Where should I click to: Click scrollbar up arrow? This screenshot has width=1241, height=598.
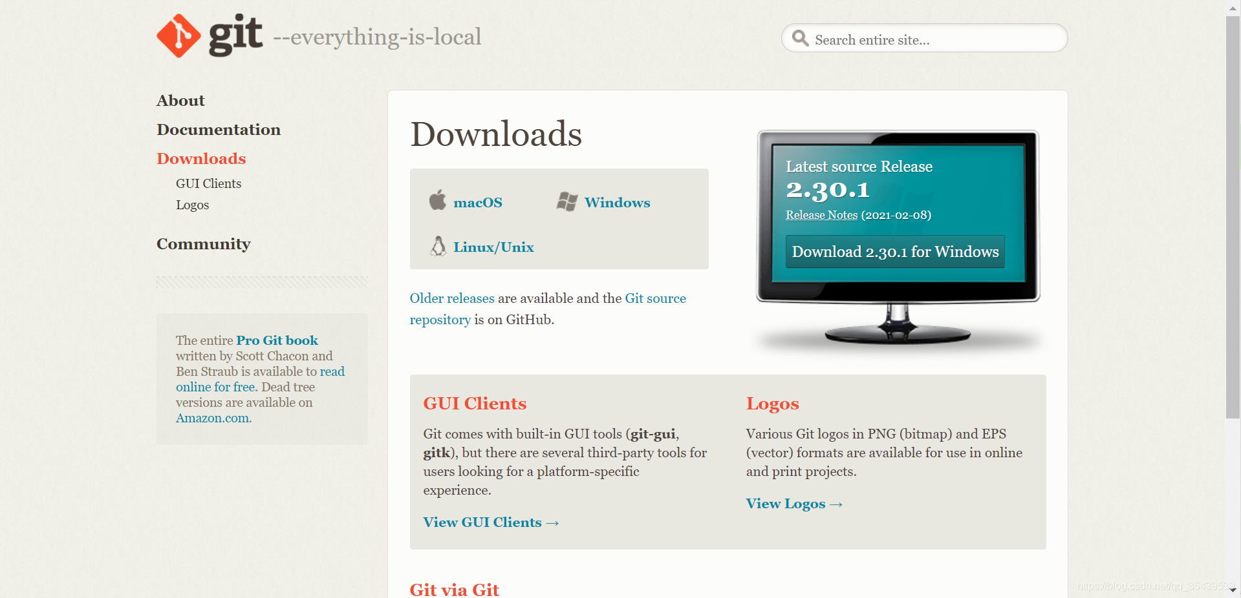coord(1233,7)
